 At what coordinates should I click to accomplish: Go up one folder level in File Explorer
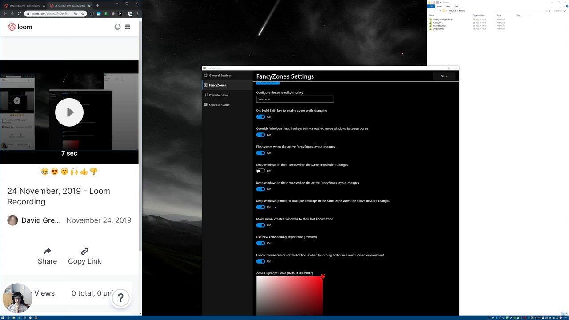(441, 11)
